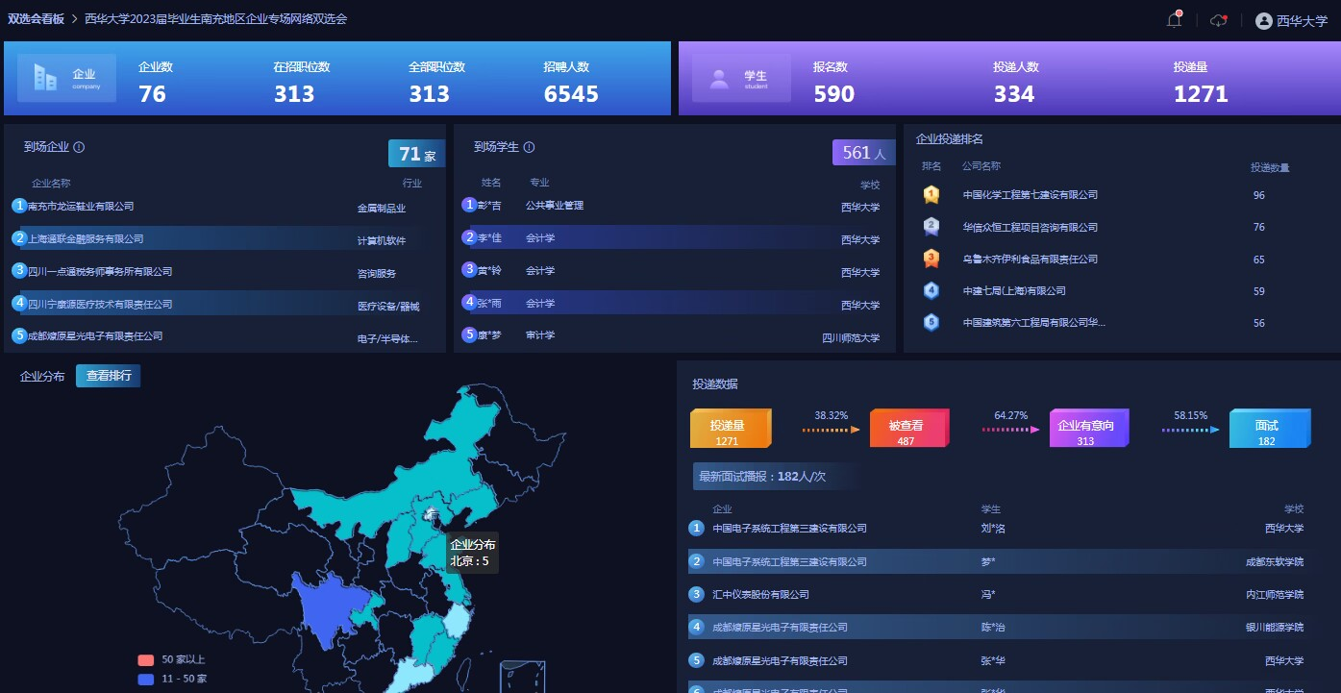Click the 企业 company building icon
This screenshot has height=693, width=1341.
tap(45, 77)
